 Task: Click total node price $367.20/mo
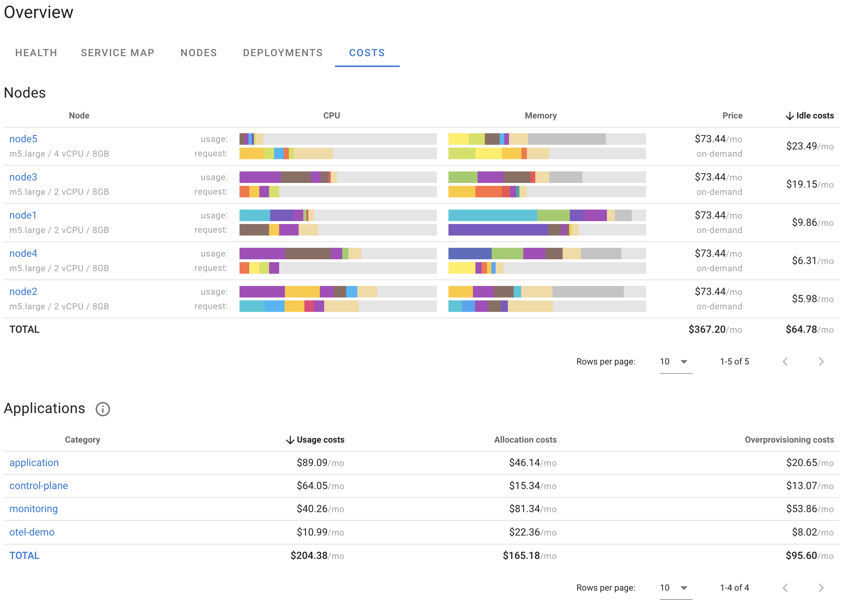(x=715, y=330)
